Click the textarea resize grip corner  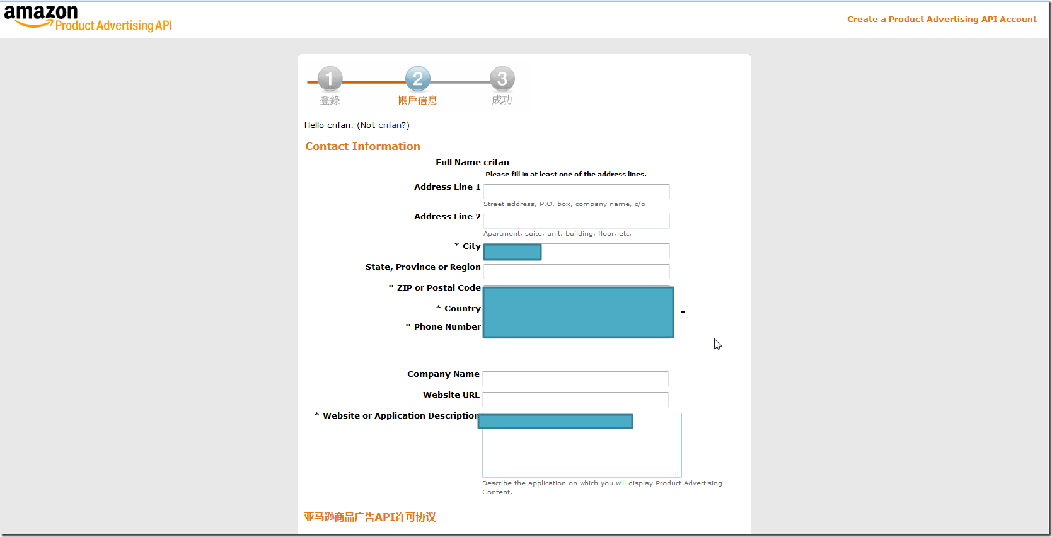[676, 472]
